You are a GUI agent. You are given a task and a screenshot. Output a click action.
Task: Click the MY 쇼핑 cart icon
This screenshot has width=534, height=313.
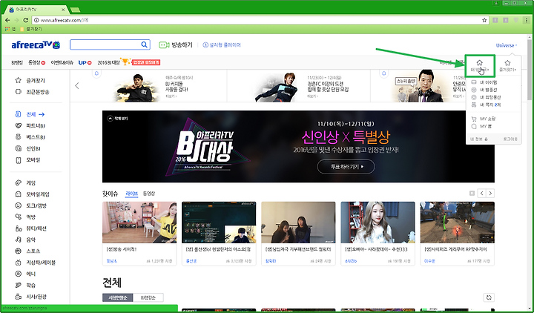click(474, 119)
